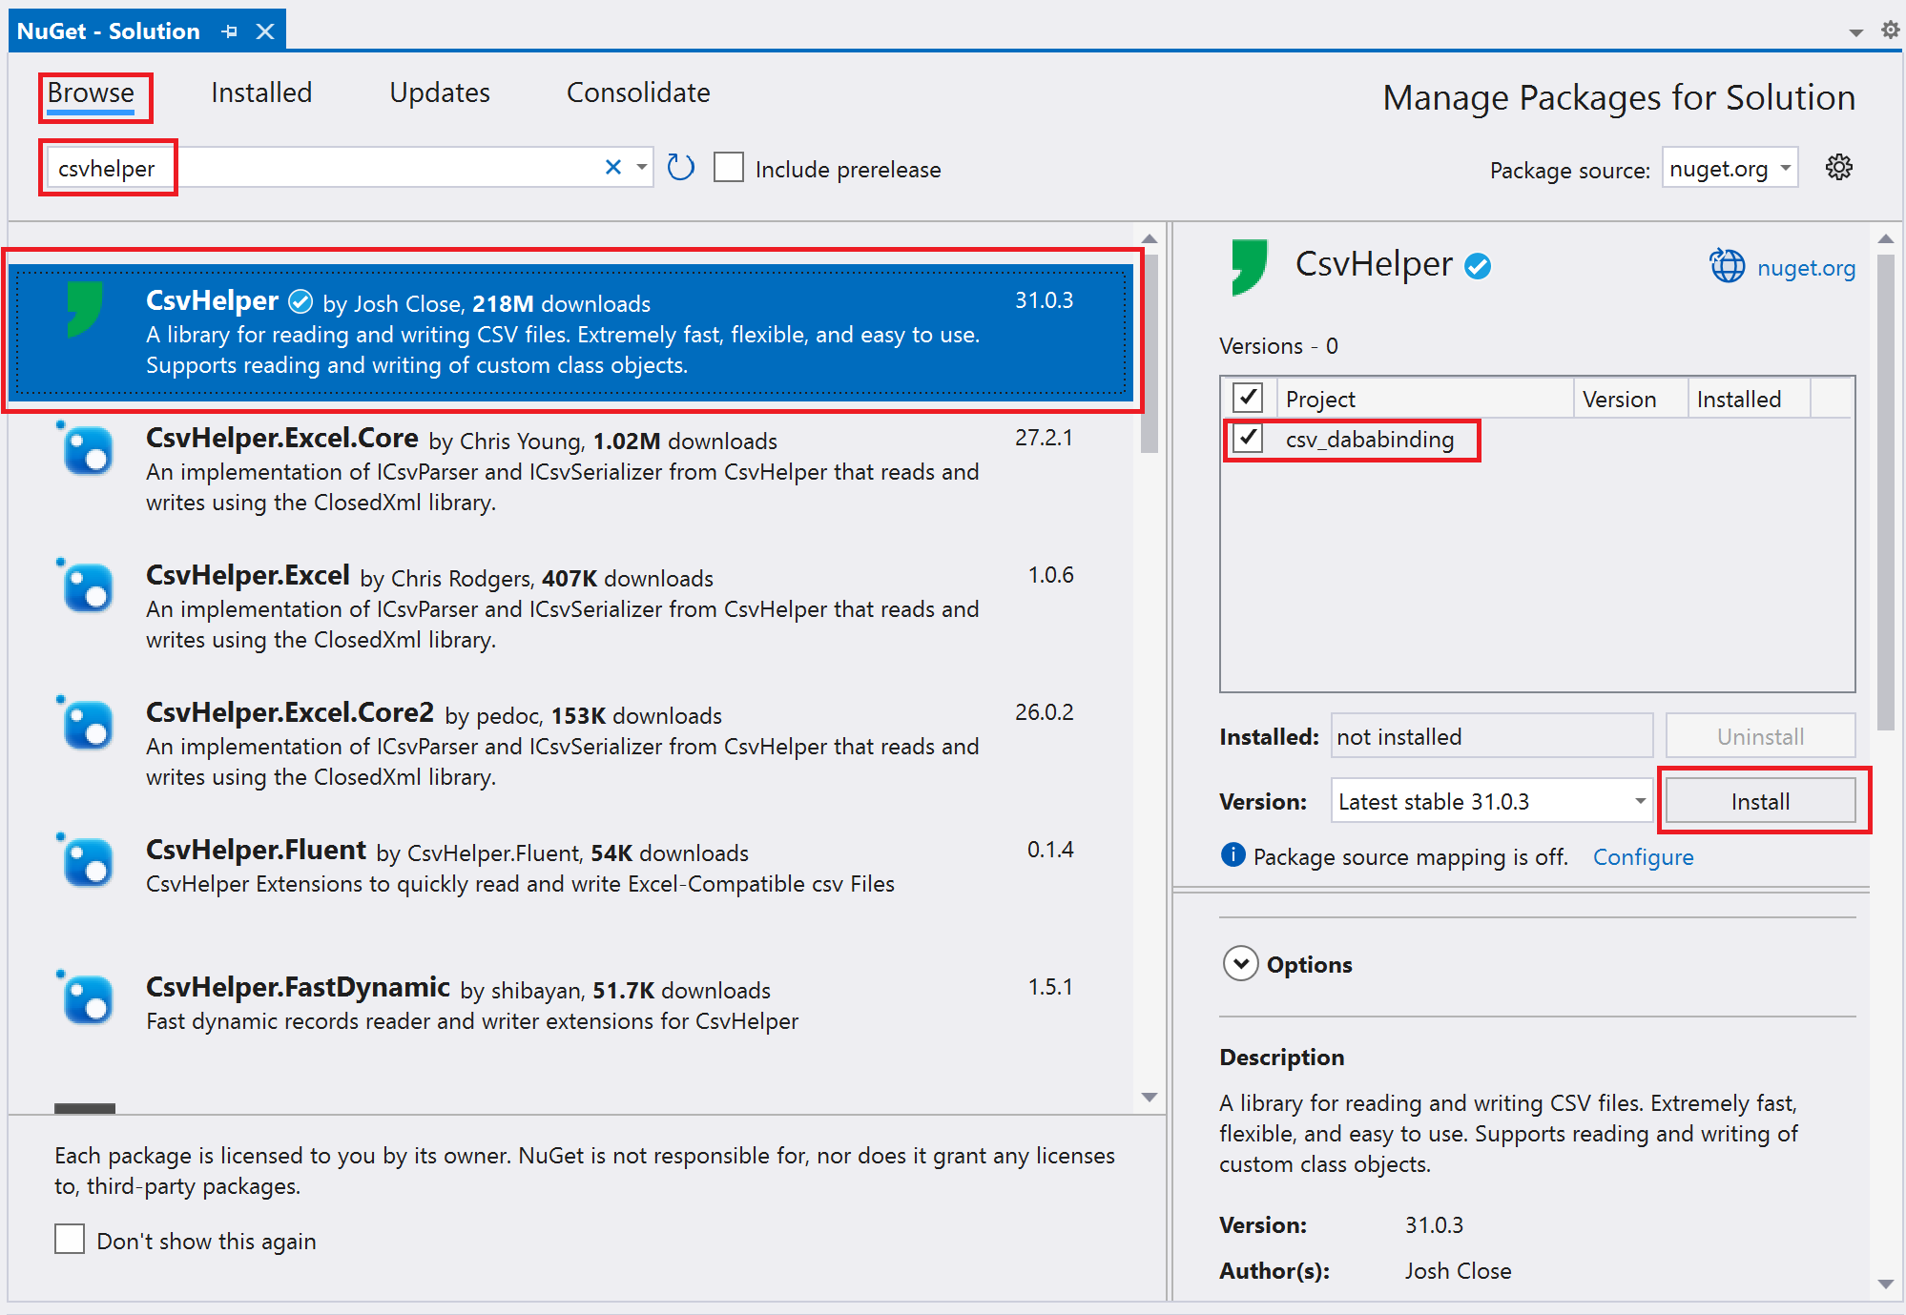Click the Install button
Viewport: 1906px width, 1315px height.
coord(1760,801)
